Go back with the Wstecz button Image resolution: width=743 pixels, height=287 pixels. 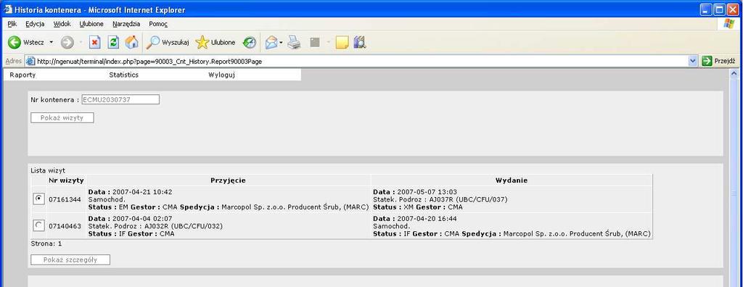[25, 43]
